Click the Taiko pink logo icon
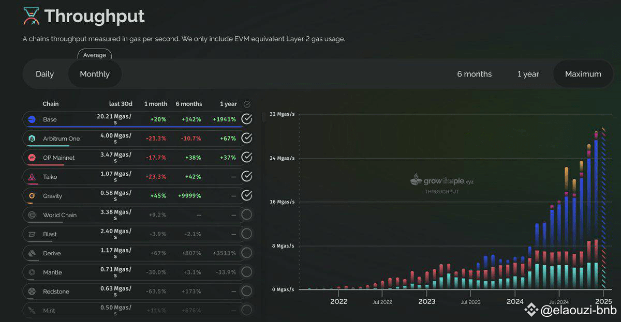 point(32,177)
